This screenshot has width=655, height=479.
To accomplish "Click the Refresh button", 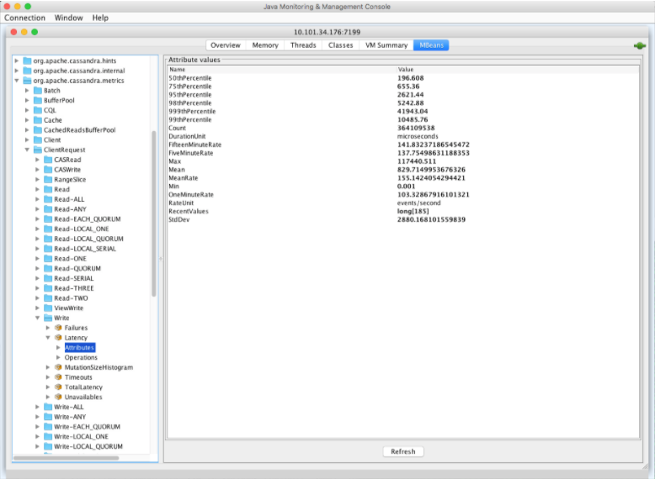I will 403,451.
